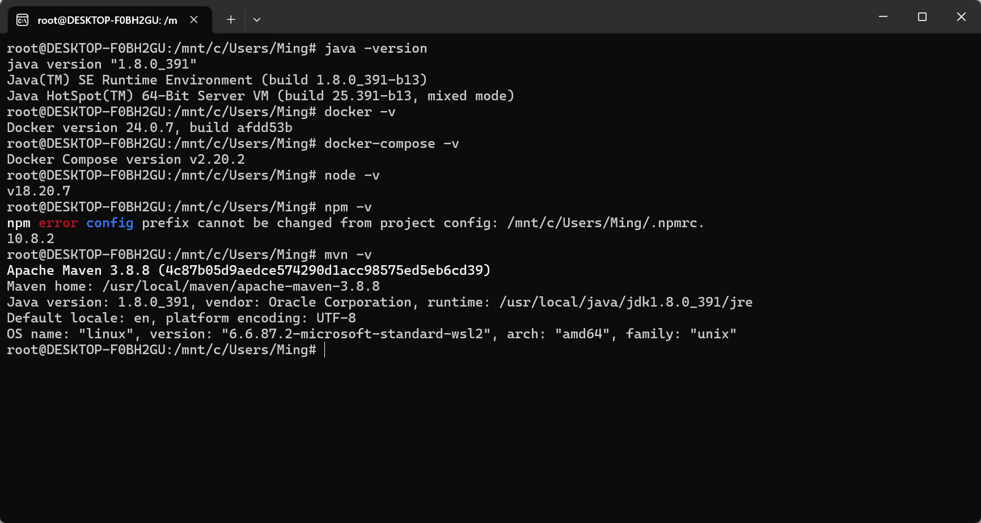Close the terminal window
The width and height of the screenshot is (981, 523).
tap(961, 17)
